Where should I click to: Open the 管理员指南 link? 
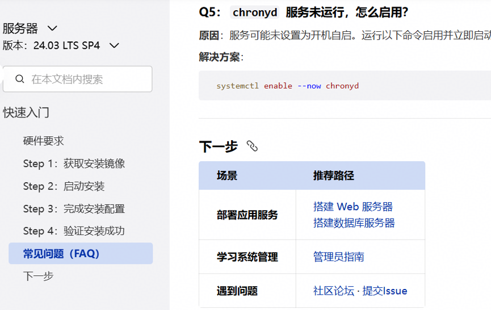click(338, 257)
